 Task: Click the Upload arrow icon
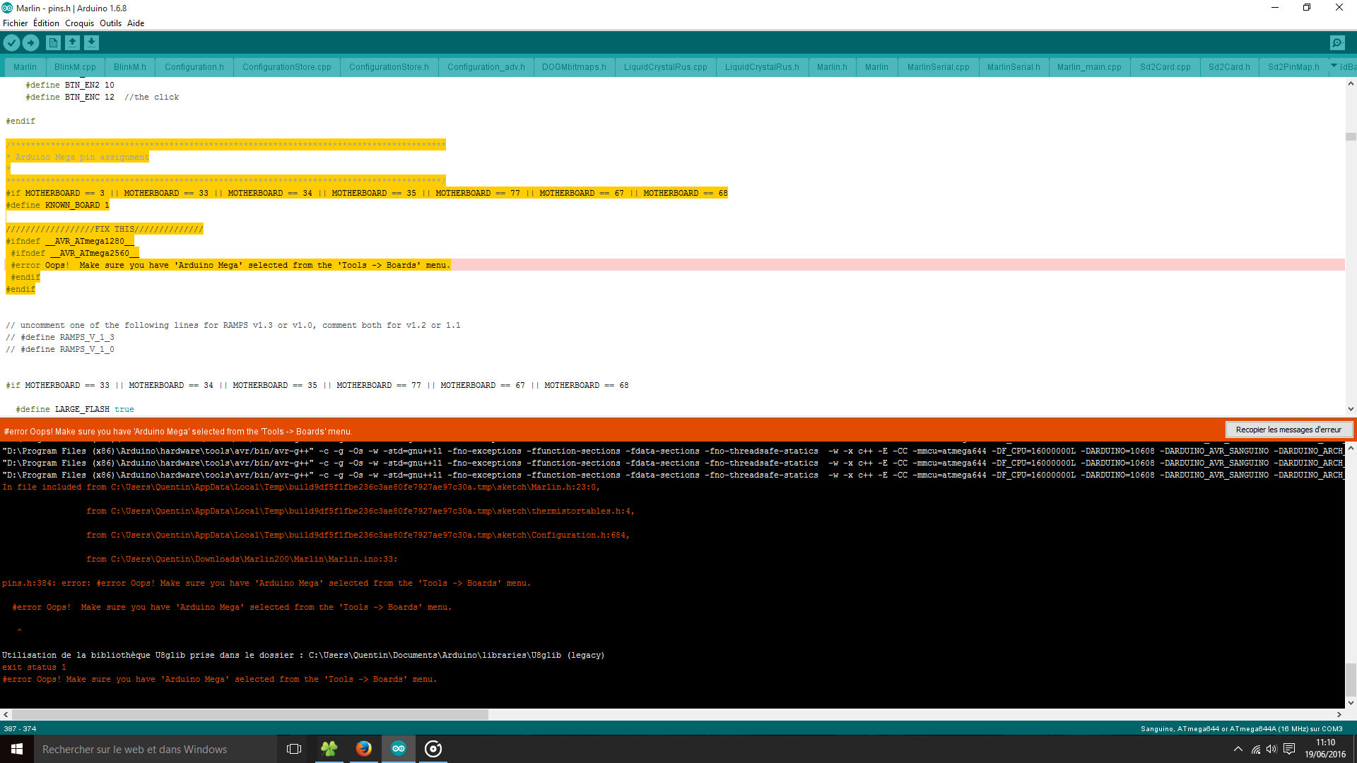coord(30,43)
